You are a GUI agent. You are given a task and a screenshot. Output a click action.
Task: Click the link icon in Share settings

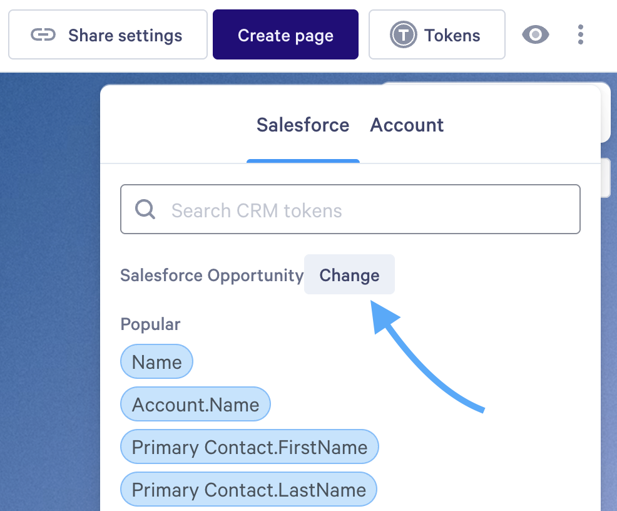tap(43, 35)
